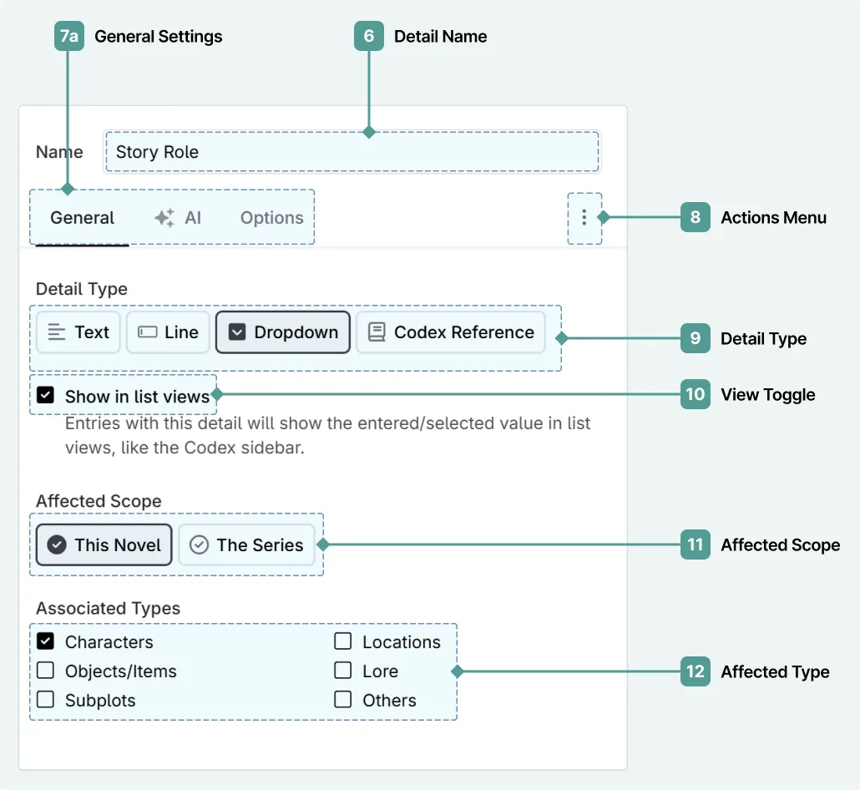
Task: Check the Others associated type
Action: tap(343, 700)
